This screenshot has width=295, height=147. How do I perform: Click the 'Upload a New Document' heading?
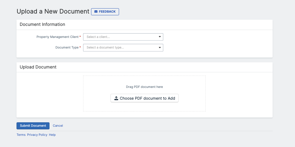point(53,11)
